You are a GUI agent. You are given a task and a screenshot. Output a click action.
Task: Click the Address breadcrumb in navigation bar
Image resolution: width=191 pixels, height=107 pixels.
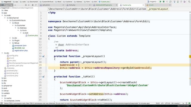[78, 2]
